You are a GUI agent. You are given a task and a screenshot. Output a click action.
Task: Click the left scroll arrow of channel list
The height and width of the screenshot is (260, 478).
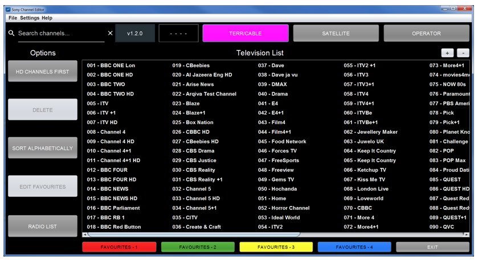85,234
